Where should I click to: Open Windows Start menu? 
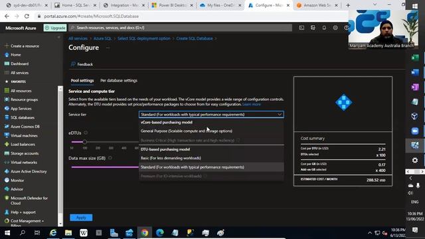[7, 233]
